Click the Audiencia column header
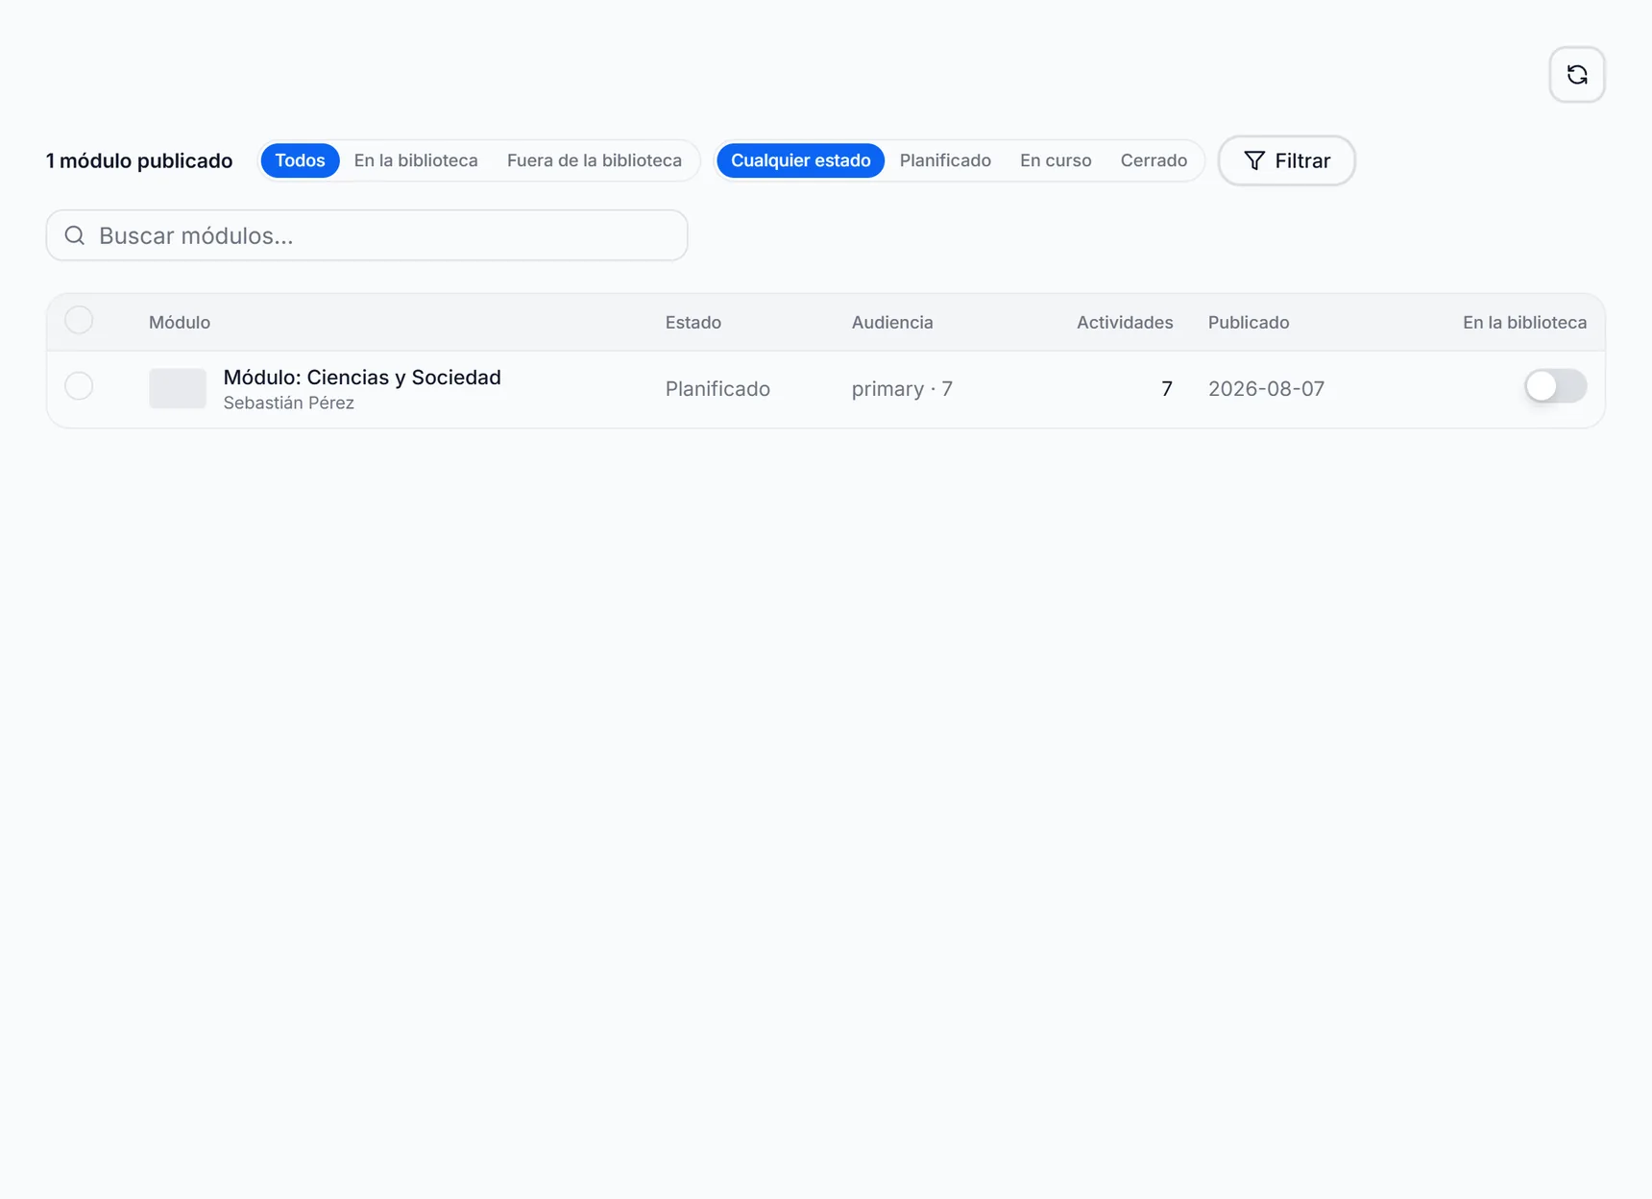 point(892,322)
